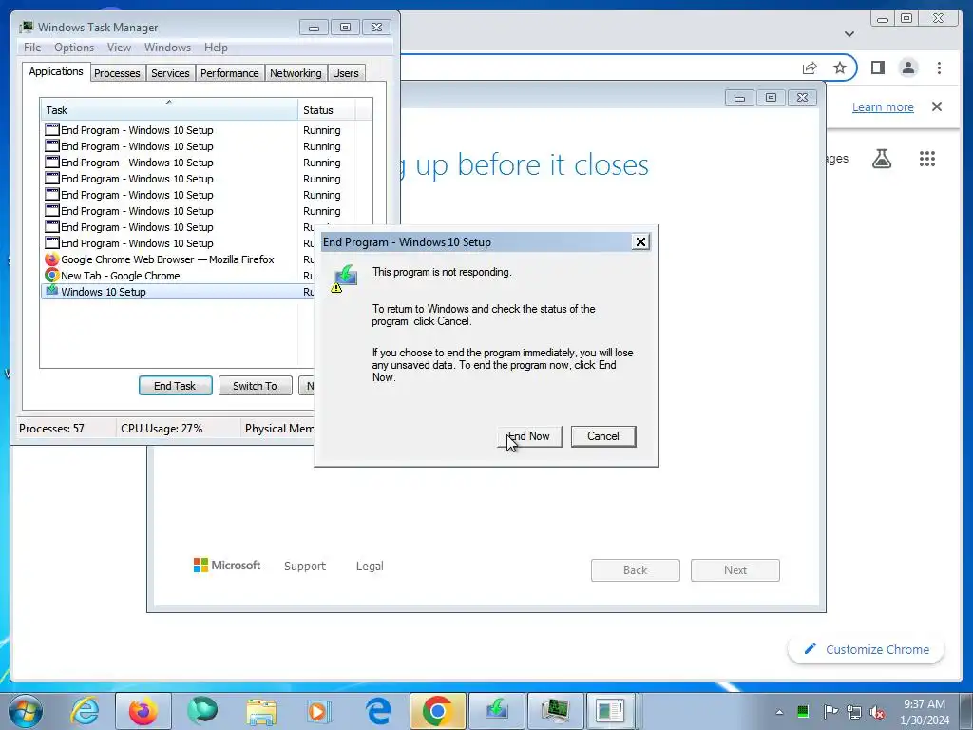
Task: Open the Google apps grid icon
Action: 927,159
